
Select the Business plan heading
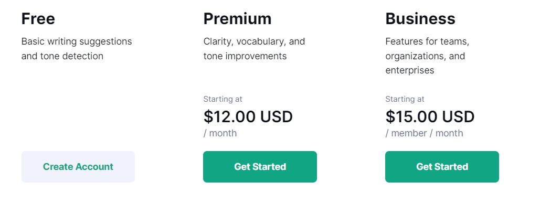point(420,19)
